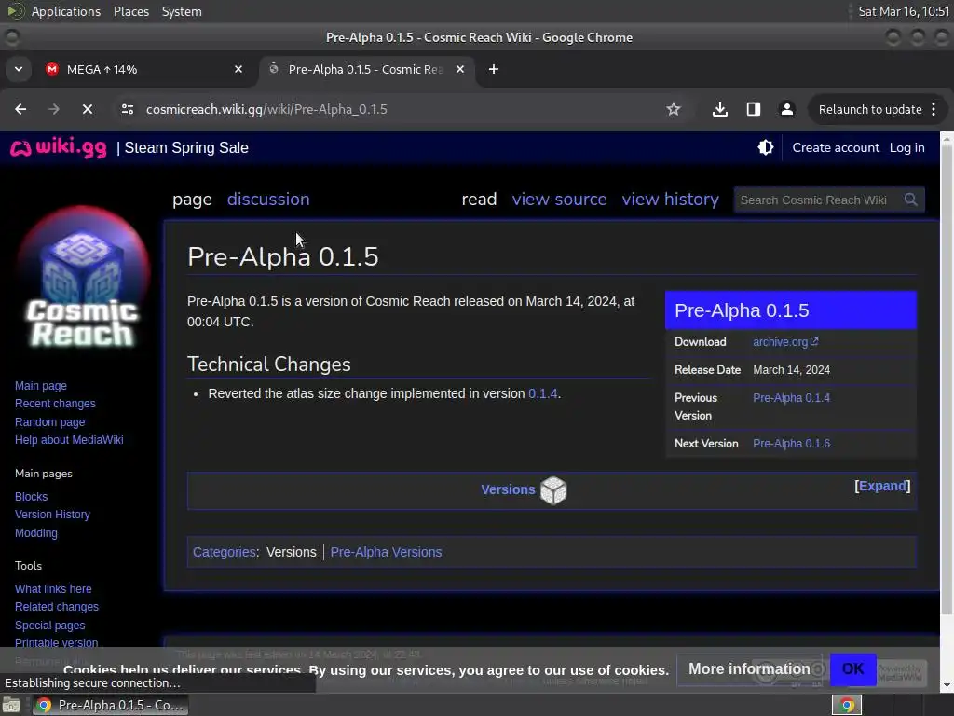The width and height of the screenshot is (954, 716).
Task: Close the MEGA tab
Action: click(238, 69)
